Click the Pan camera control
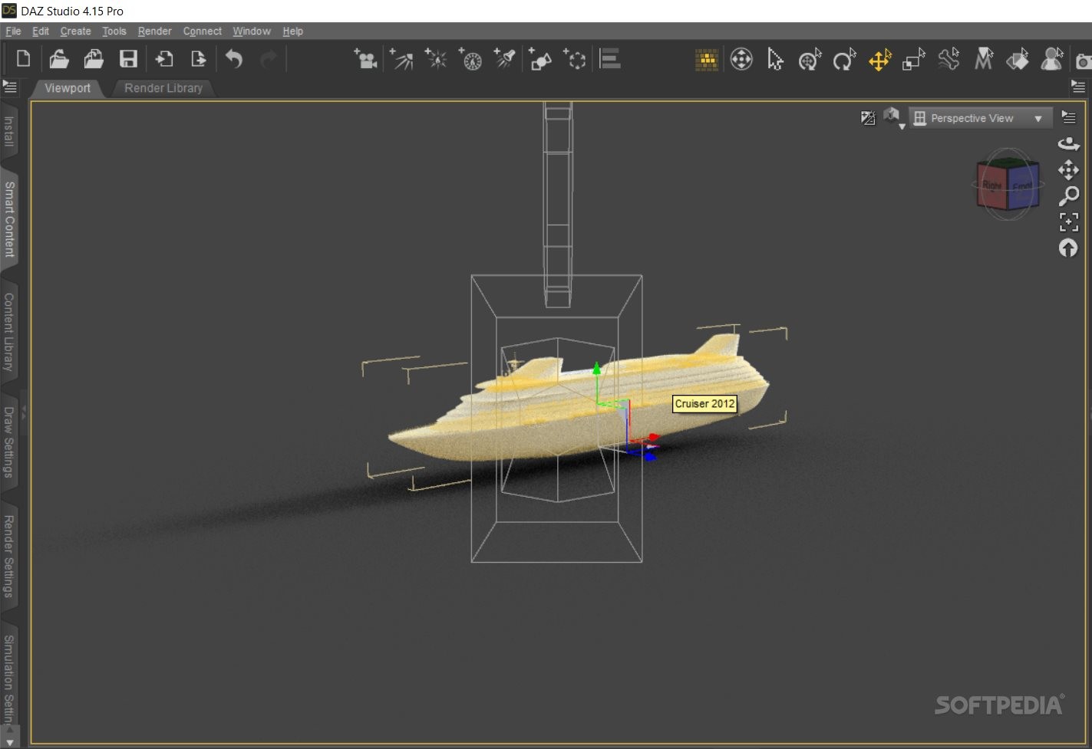This screenshot has height=749, width=1092. pos(1068,169)
